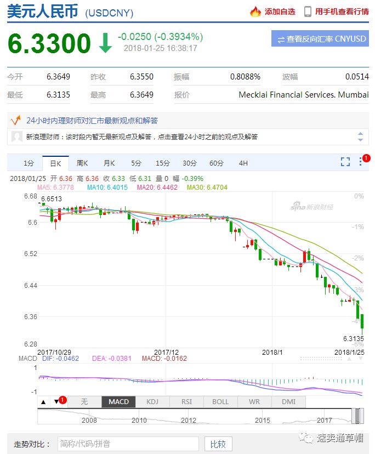Viewport: 375px width, 454px height.
Task: Switch to the 60分 chart tab
Action: [216, 163]
